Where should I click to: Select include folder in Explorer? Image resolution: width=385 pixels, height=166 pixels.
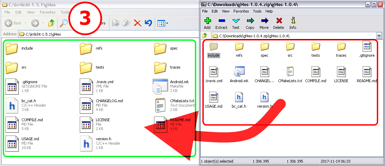point(19,49)
